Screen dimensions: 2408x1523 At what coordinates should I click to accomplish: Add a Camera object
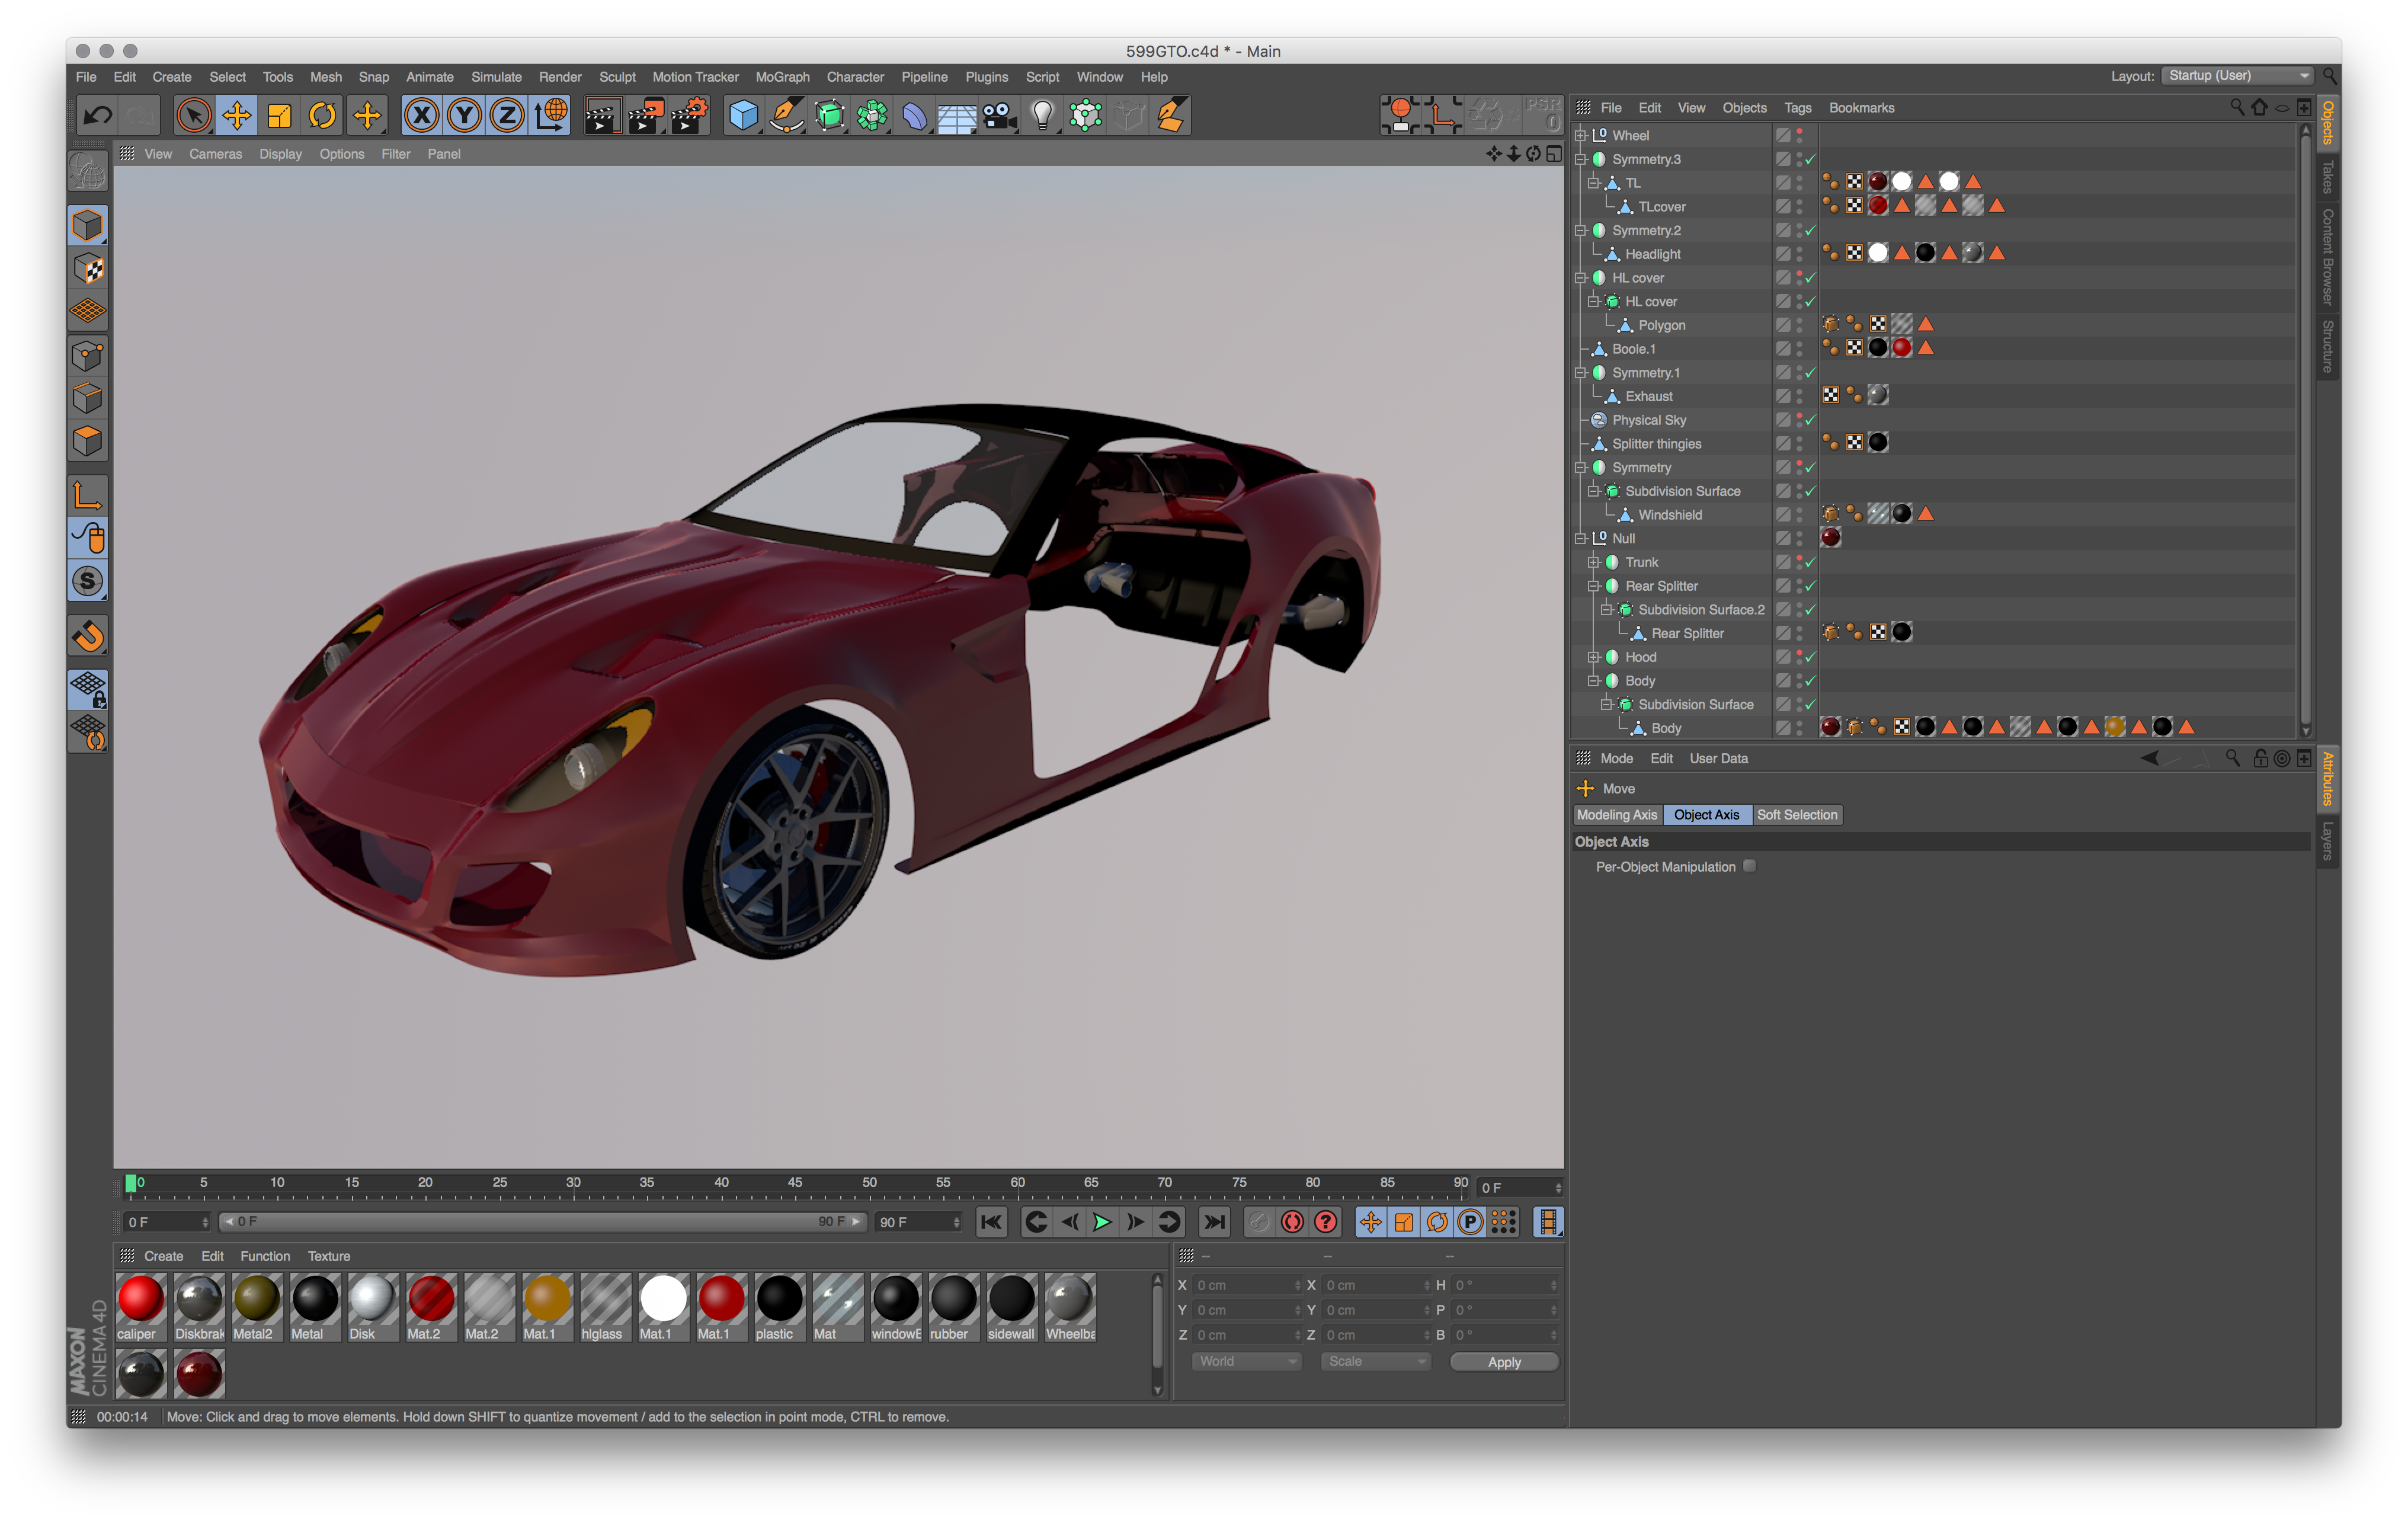pos(999,116)
